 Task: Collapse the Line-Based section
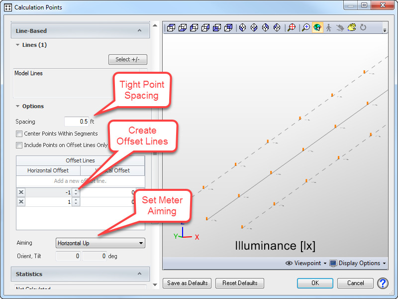coord(139,31)
